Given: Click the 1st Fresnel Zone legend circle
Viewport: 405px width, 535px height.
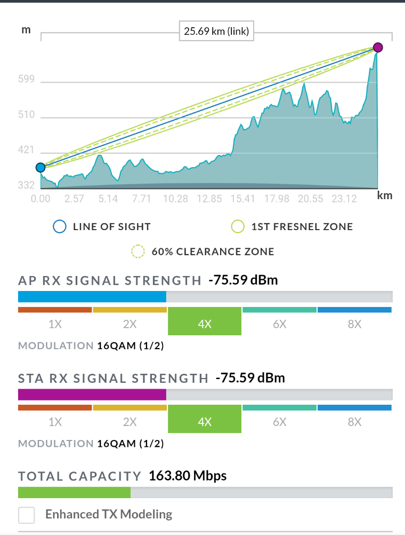Looking at the screenshot, I should point(238,227).
